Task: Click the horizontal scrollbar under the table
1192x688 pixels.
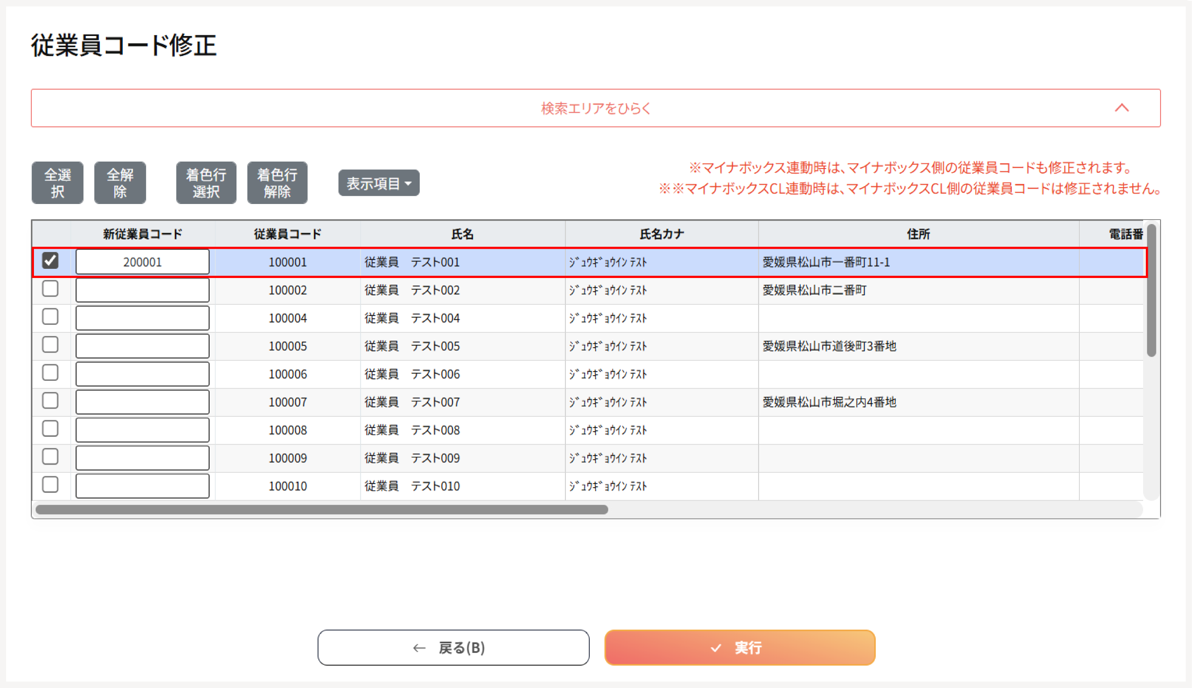Action: pos(322,510)
